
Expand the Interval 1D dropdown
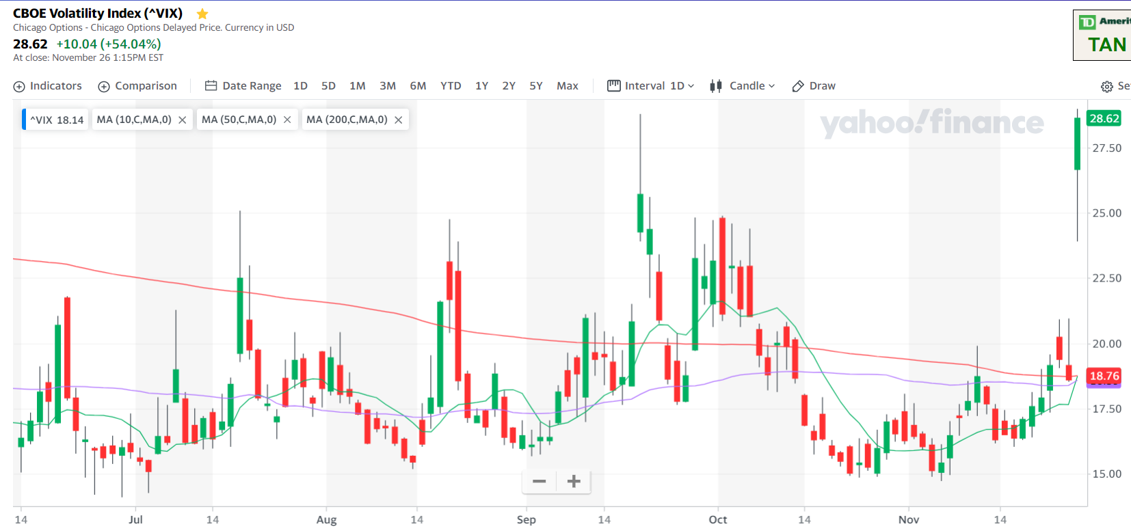tap(651, 86)
